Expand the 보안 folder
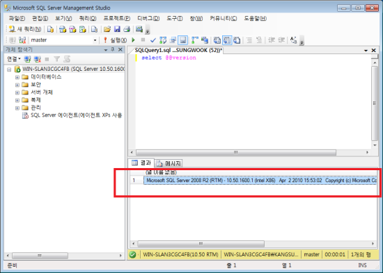The image size is (383, 273). [x=17, y=85]
